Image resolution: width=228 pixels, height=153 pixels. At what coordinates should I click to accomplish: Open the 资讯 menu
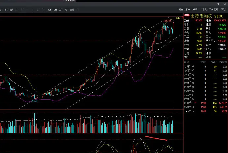(195, 9)
